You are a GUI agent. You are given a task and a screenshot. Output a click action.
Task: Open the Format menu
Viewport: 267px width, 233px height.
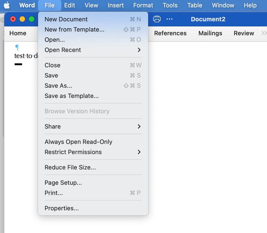[x=143, y=5]
